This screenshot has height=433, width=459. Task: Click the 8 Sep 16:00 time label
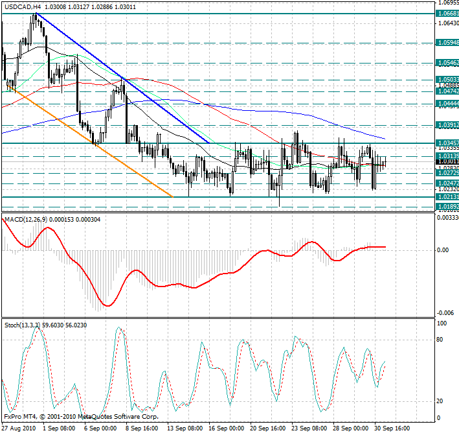point(142,428)
